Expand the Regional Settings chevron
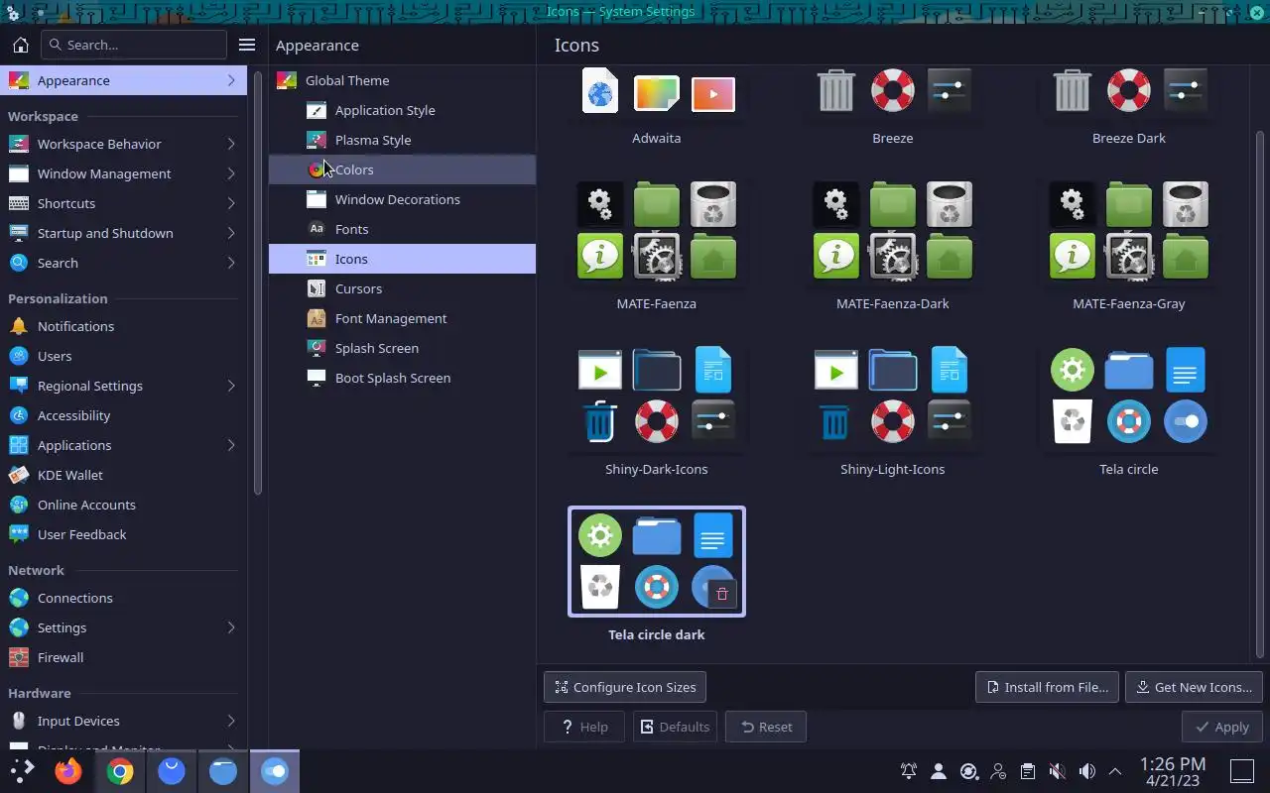This screenshot has height=793, width=1270. (231, 386)
